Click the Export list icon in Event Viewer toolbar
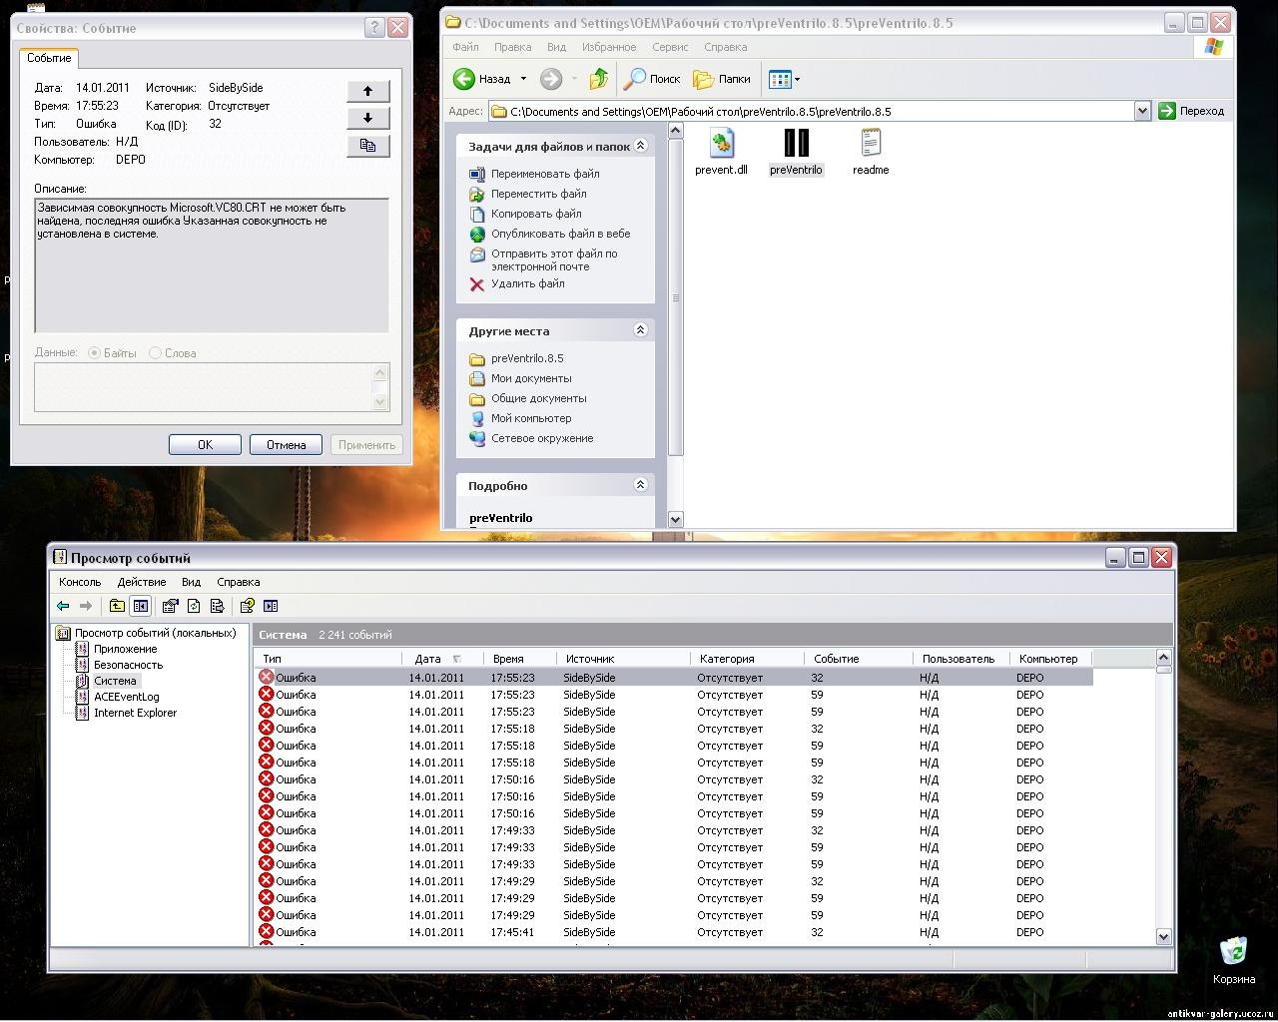 pyautogui.click(x=217, y=606)
